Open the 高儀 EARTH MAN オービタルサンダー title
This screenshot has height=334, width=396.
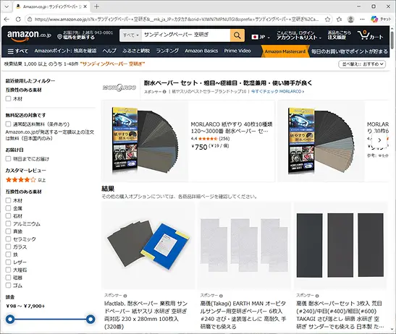(x=243, y=314)
